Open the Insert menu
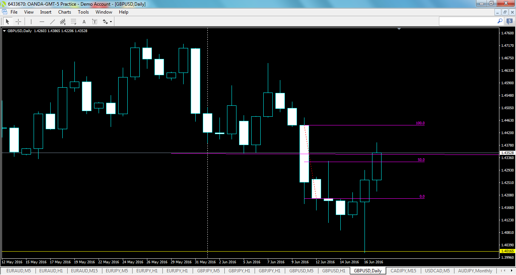Viewport: 516px width, 275px height. pos(45,12)
